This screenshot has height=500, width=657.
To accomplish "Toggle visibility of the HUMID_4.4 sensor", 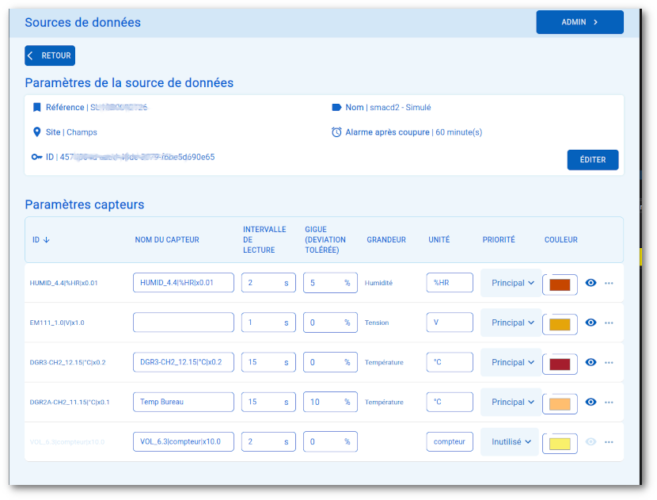I will pos(591,283).
